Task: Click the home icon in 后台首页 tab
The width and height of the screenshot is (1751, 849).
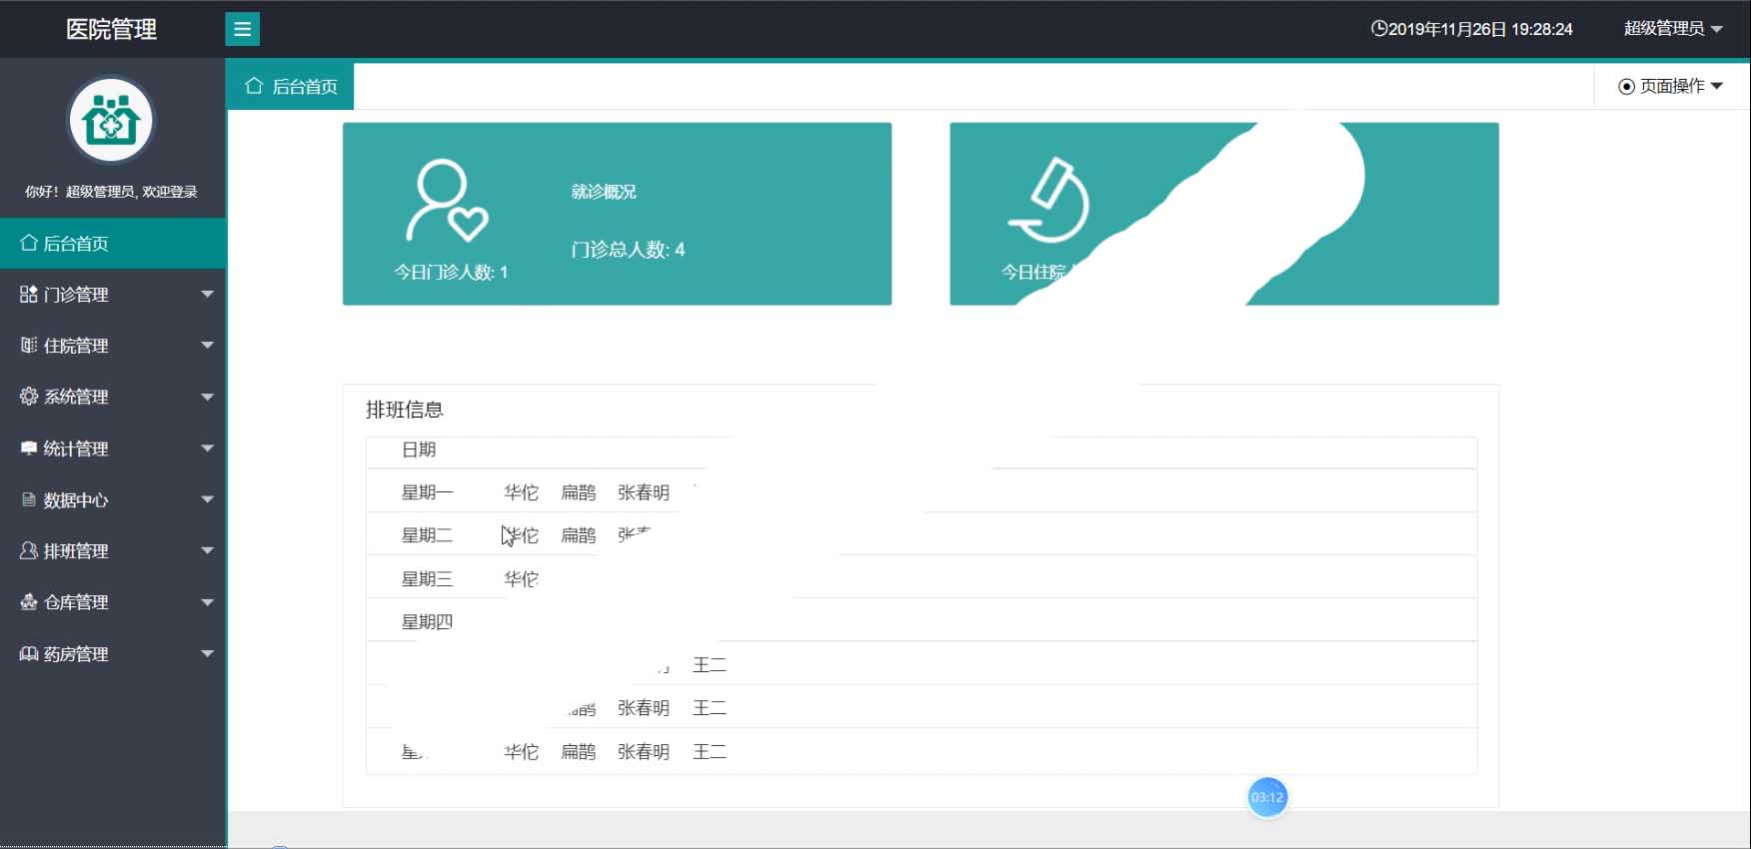Action: pos(254,86)
